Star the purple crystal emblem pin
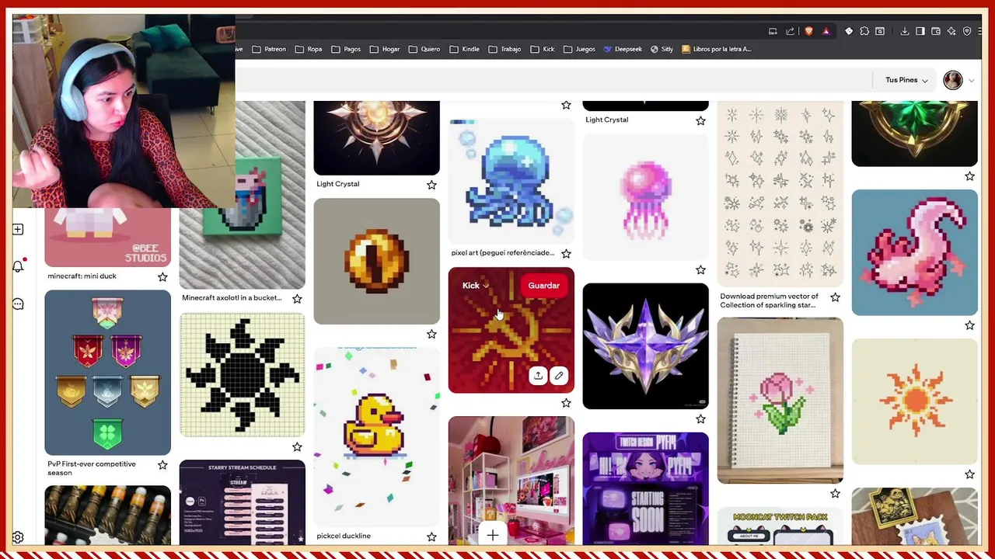Viewport: 995px width, 559px height. pyautogui.click(x=700, y=418)
